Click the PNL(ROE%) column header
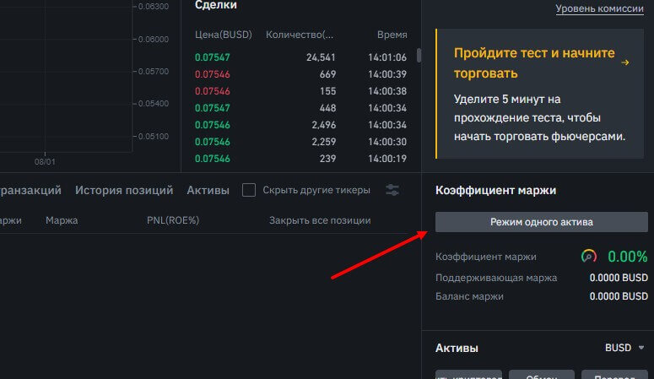654x379 pixels. click(172, 220)
